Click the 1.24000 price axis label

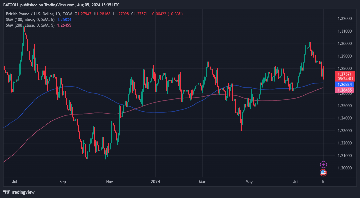click(x=345, y=118)
